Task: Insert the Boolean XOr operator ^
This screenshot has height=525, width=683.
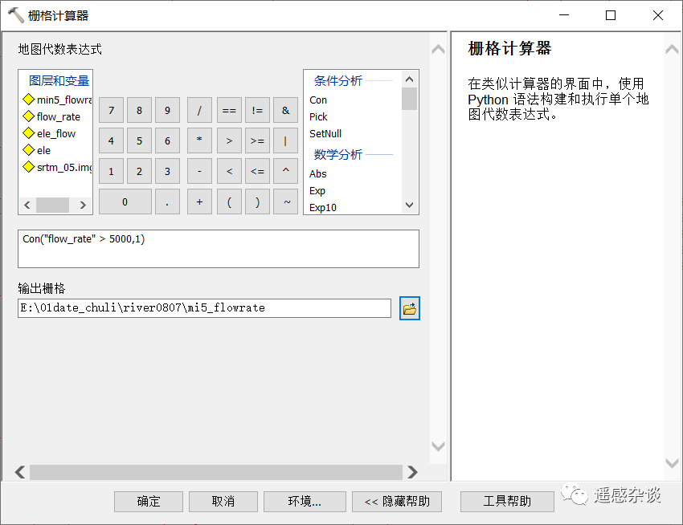Action: click(286, 171)
